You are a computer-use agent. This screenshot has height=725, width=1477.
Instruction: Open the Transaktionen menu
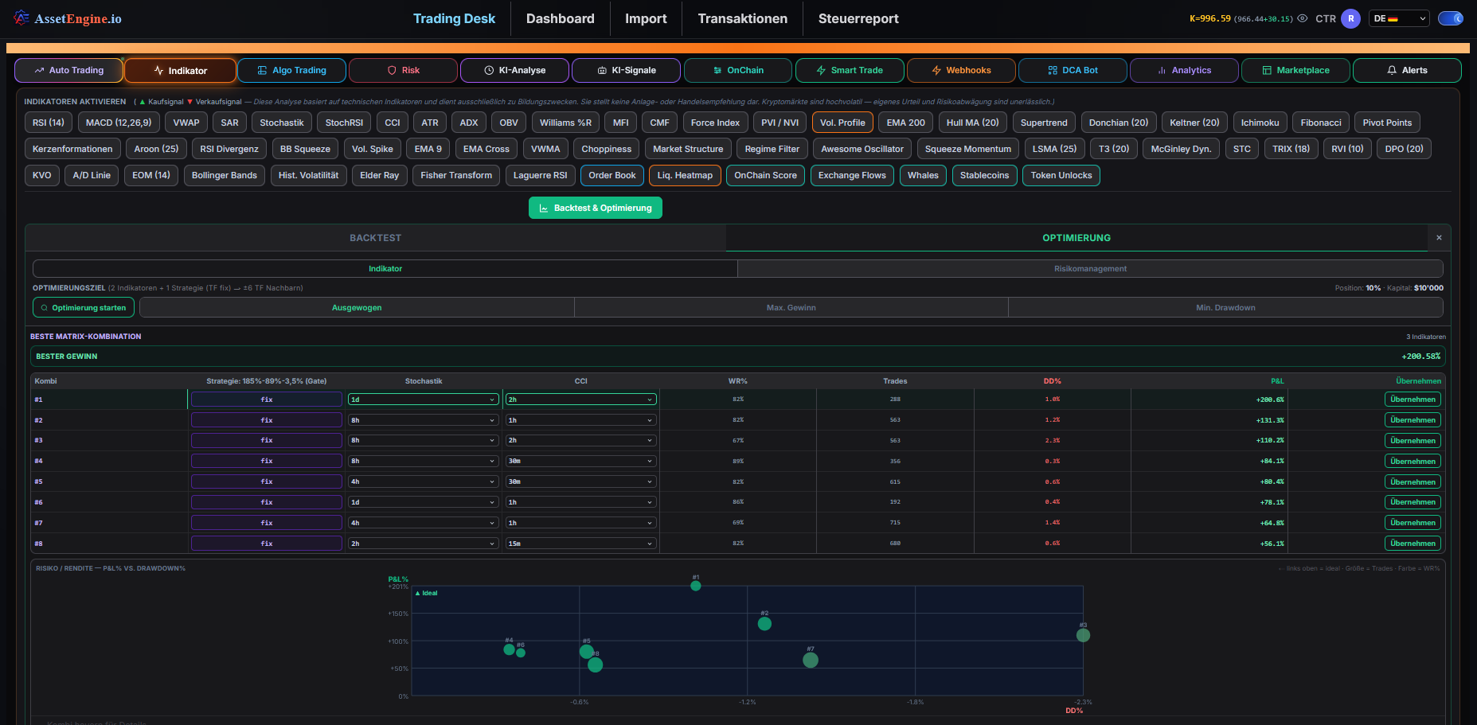(x=743, y=18)
